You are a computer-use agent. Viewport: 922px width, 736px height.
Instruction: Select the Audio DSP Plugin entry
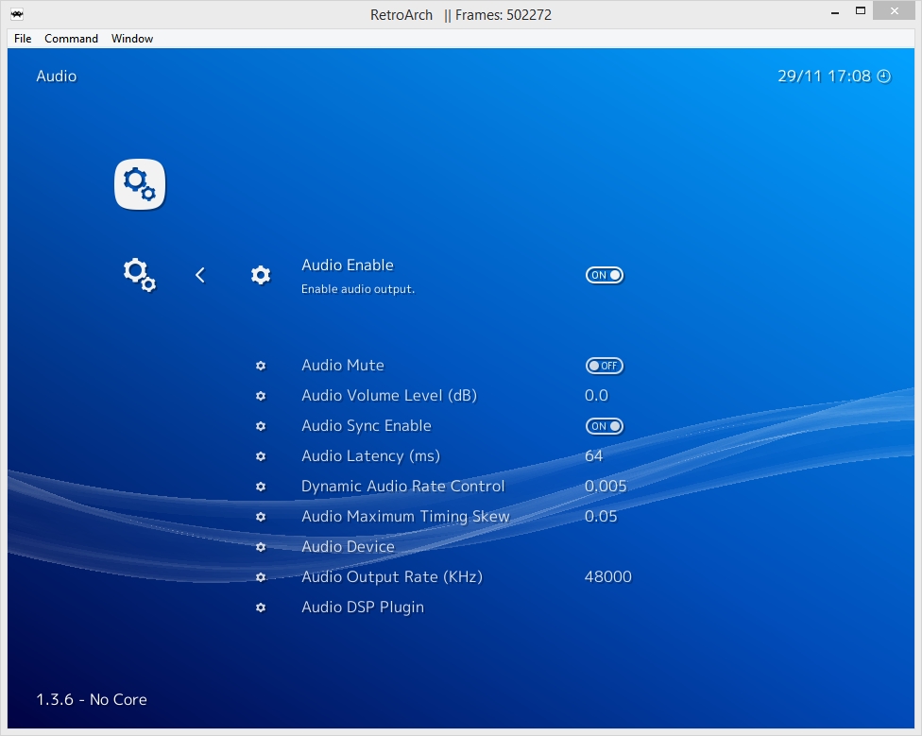(363, 608)
